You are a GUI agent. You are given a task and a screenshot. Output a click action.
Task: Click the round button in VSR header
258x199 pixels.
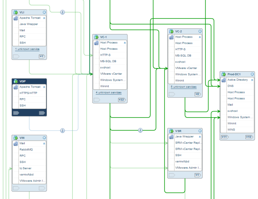(200, 131)
